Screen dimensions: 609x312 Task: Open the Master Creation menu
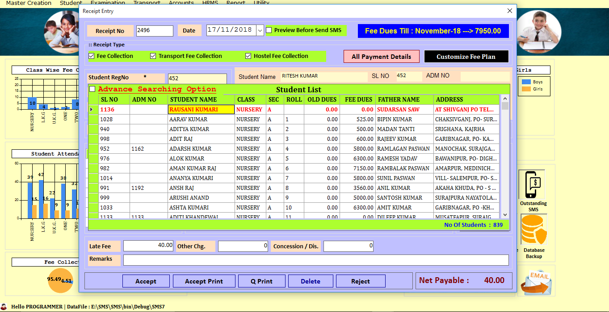tap(29, 3)
